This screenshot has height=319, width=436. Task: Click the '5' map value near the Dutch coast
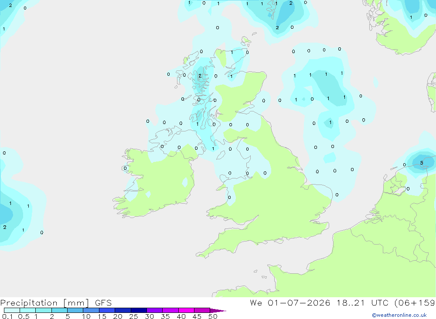[422, 163]
